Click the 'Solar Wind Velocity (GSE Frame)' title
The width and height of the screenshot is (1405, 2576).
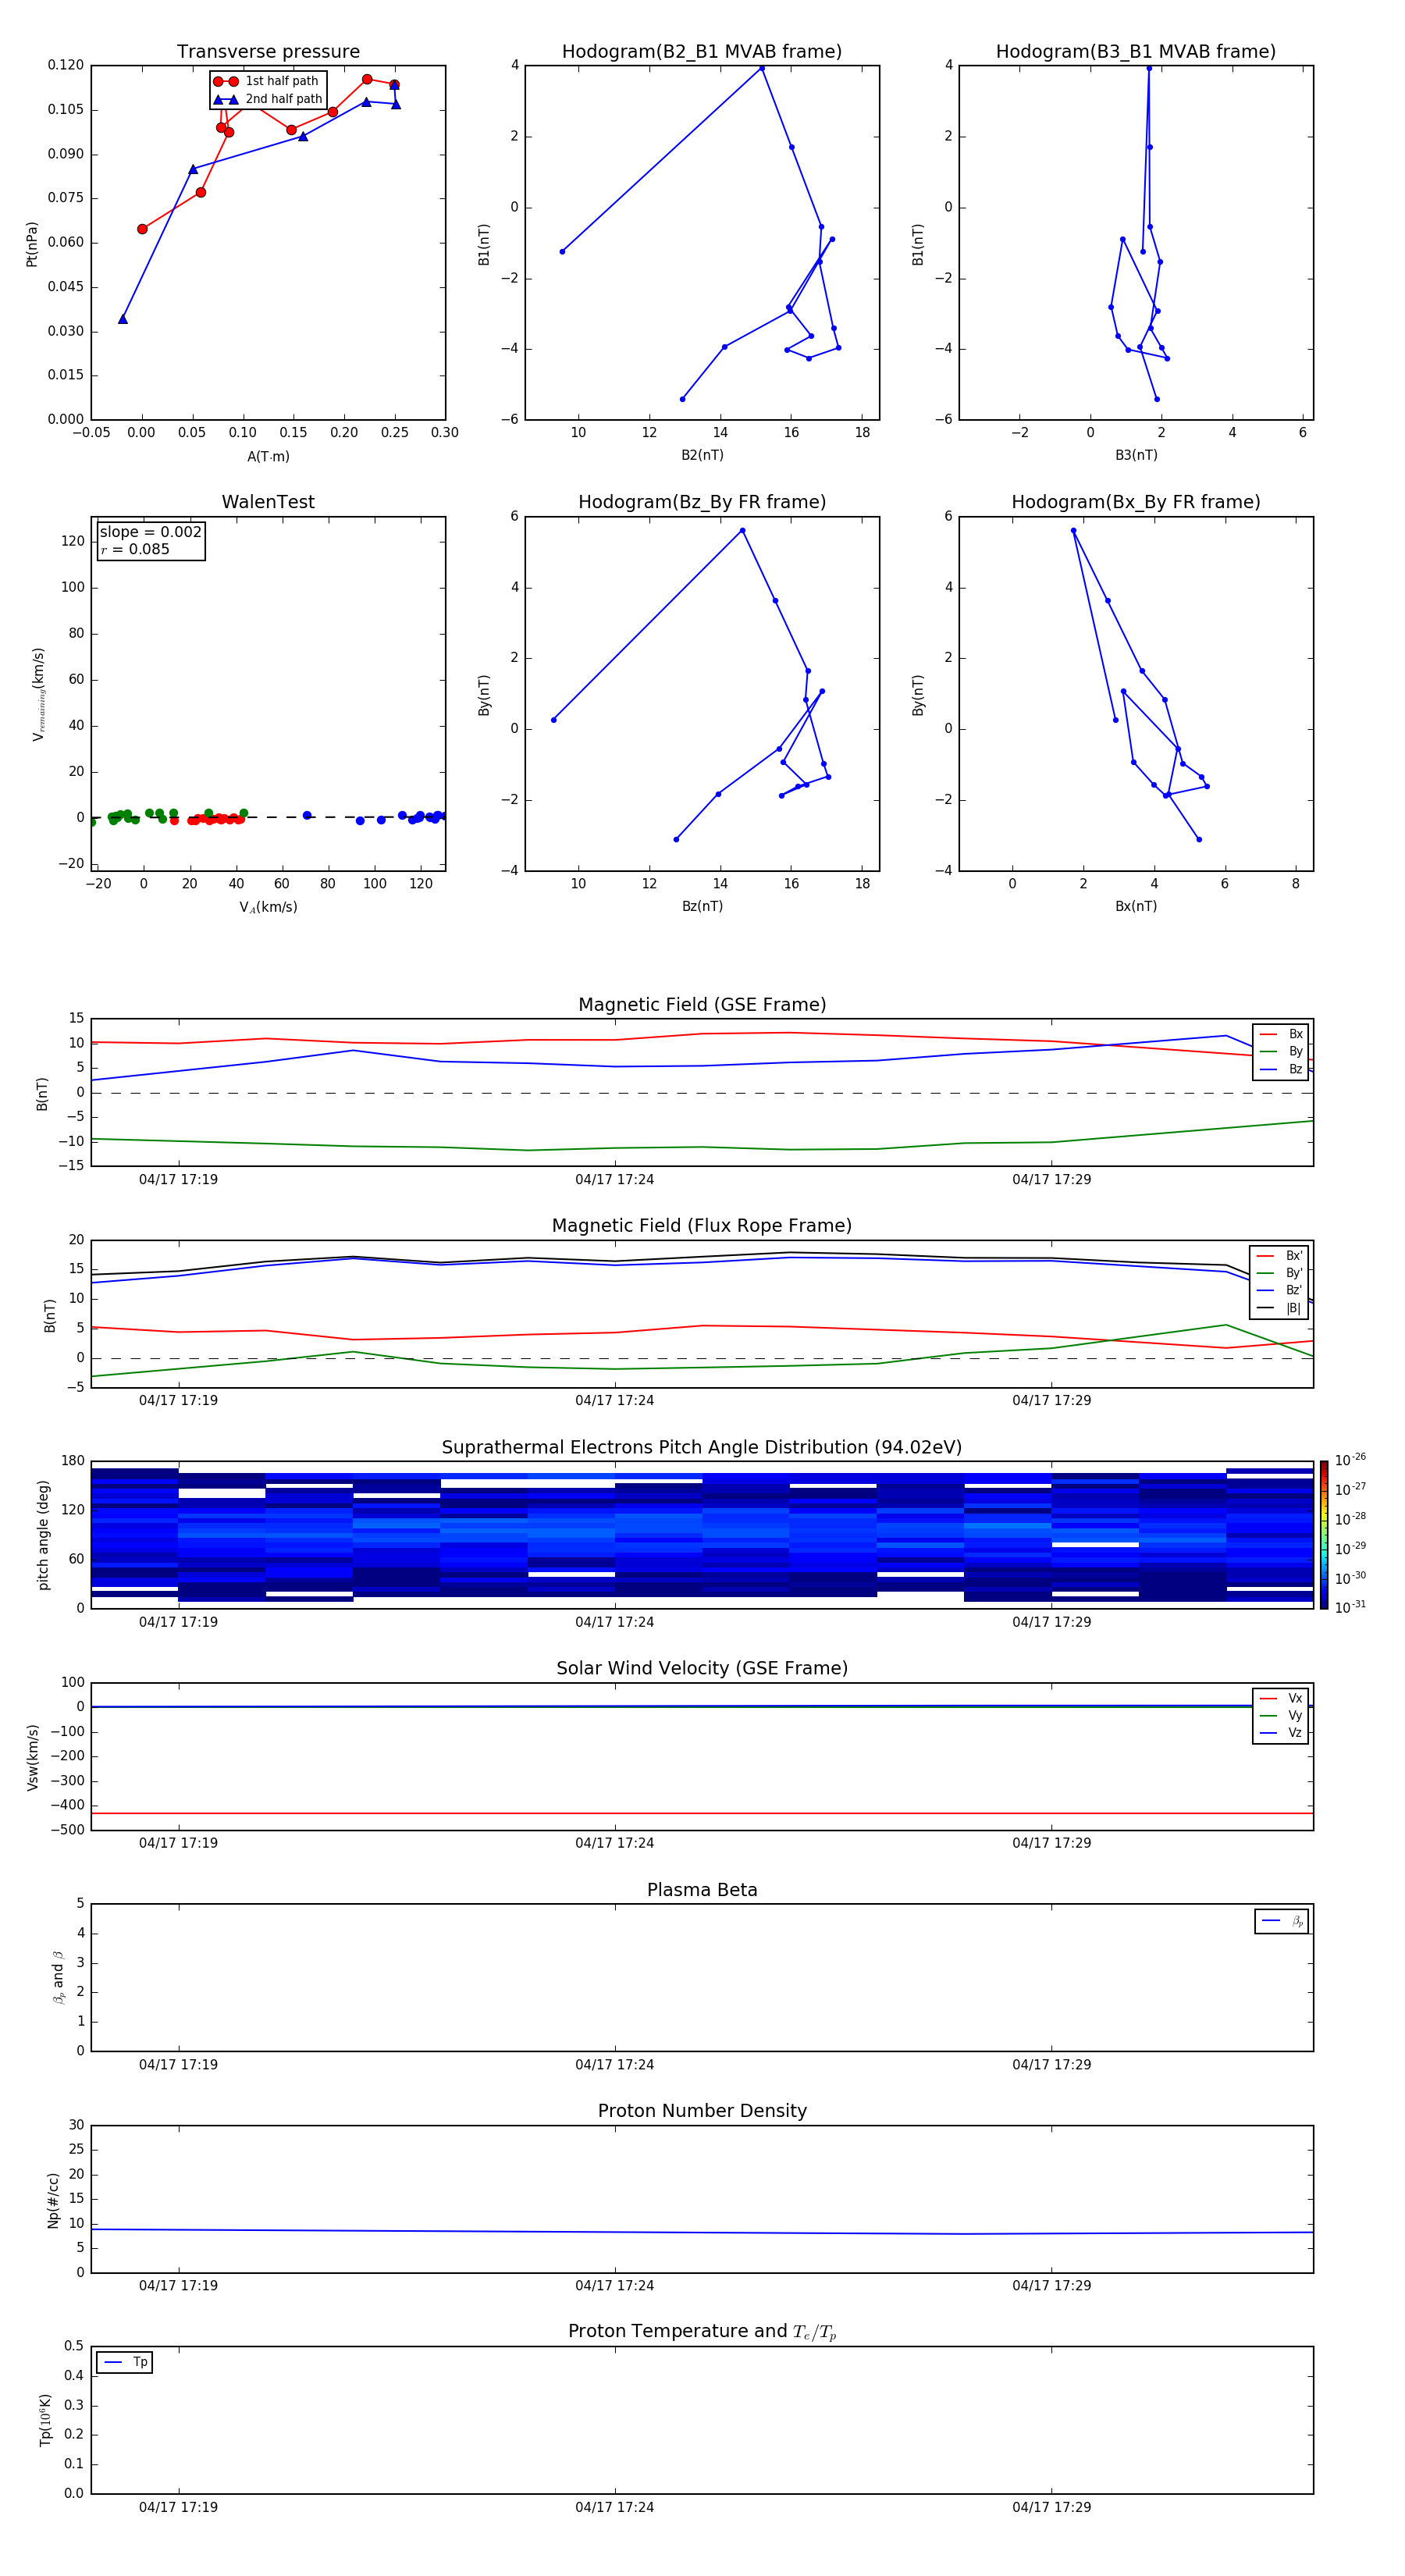[702, 1669]
